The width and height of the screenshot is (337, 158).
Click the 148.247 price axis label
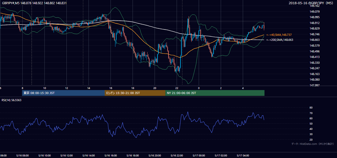pyautogui.click(x=315, y=68)
